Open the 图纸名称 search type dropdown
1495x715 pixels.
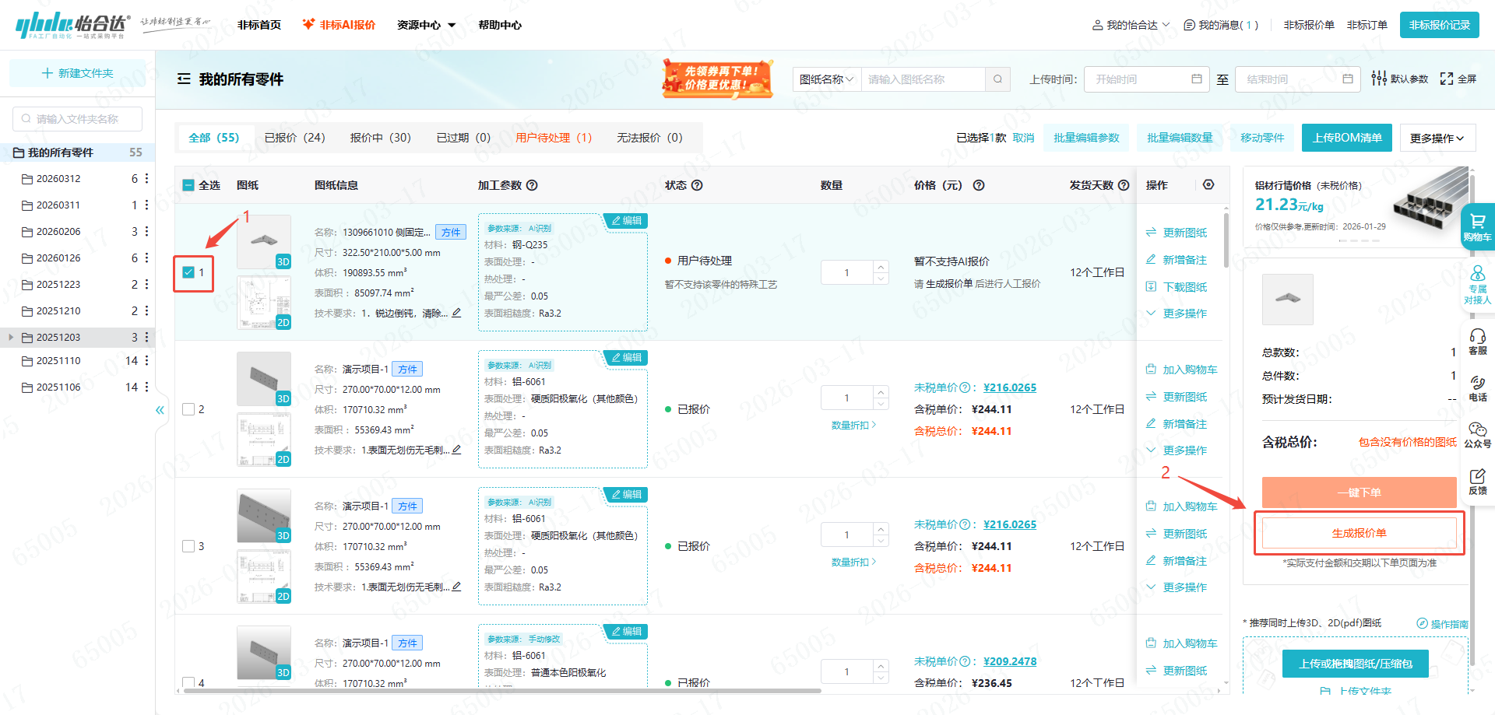[826, 79]
